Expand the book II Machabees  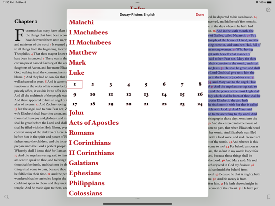[x=90, y=42]
